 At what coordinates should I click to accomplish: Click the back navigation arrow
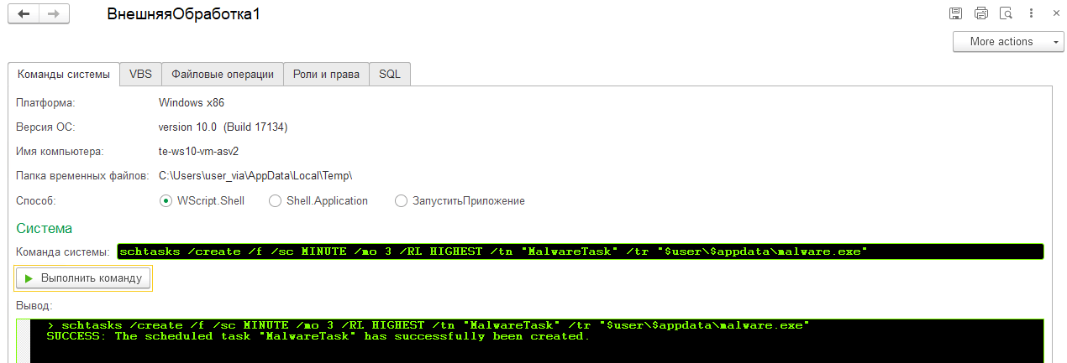click(24, 14)
